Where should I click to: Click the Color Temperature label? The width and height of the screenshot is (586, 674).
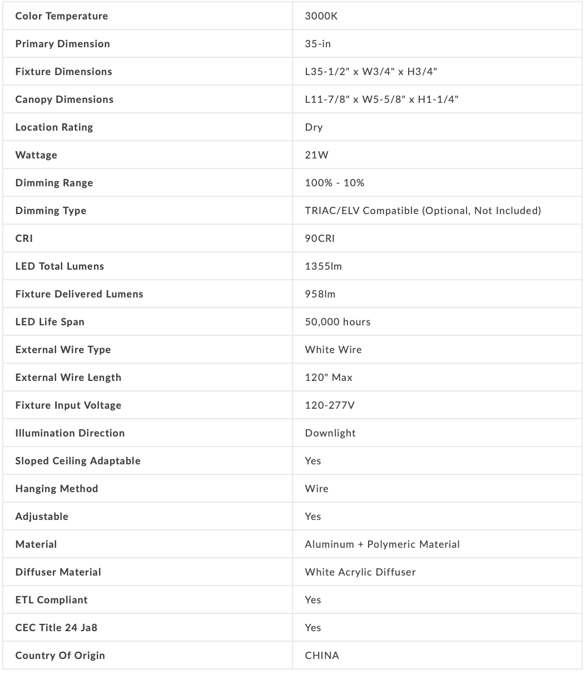click(62, 16)
